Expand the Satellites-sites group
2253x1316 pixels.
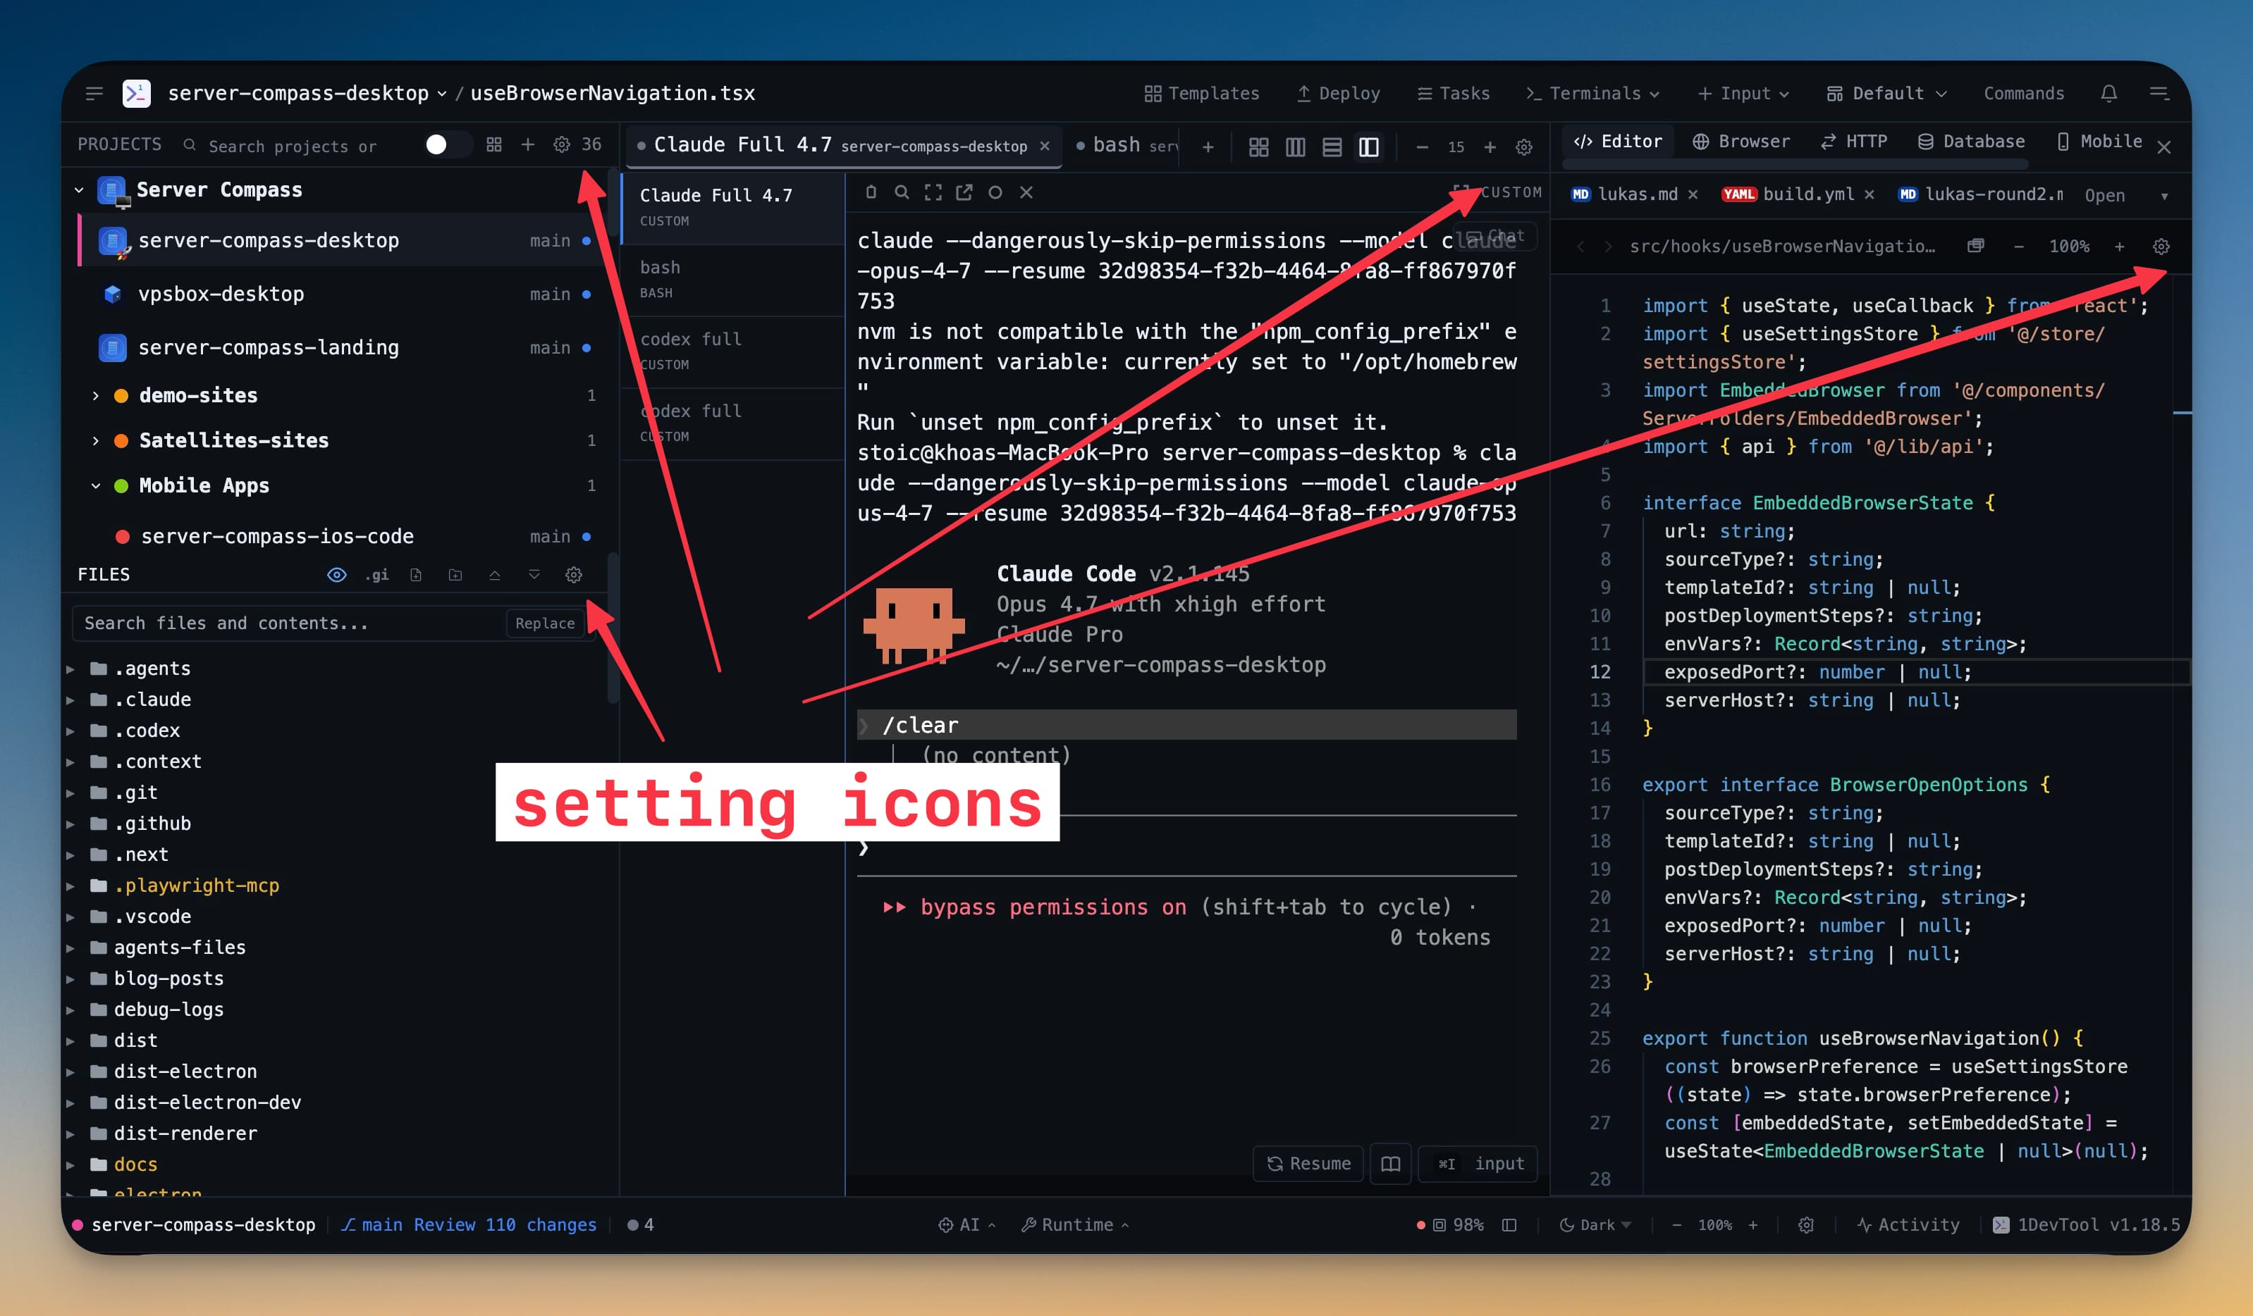(x=96, y=440)
